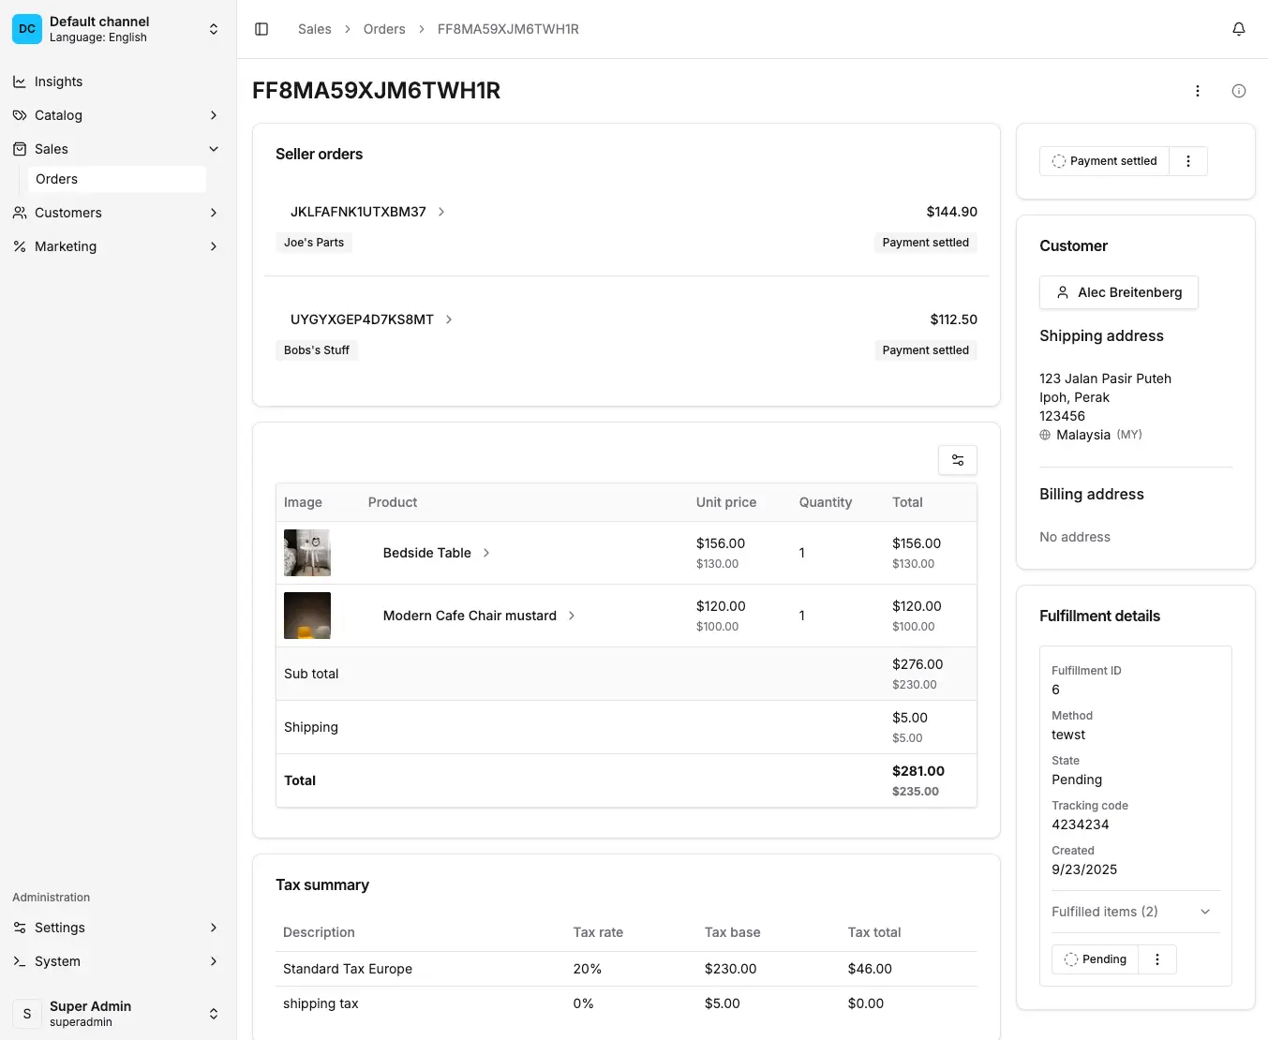1268x1040 pixels.
Task: Expand the Fulfilled items section
Action: (1205, 911)
